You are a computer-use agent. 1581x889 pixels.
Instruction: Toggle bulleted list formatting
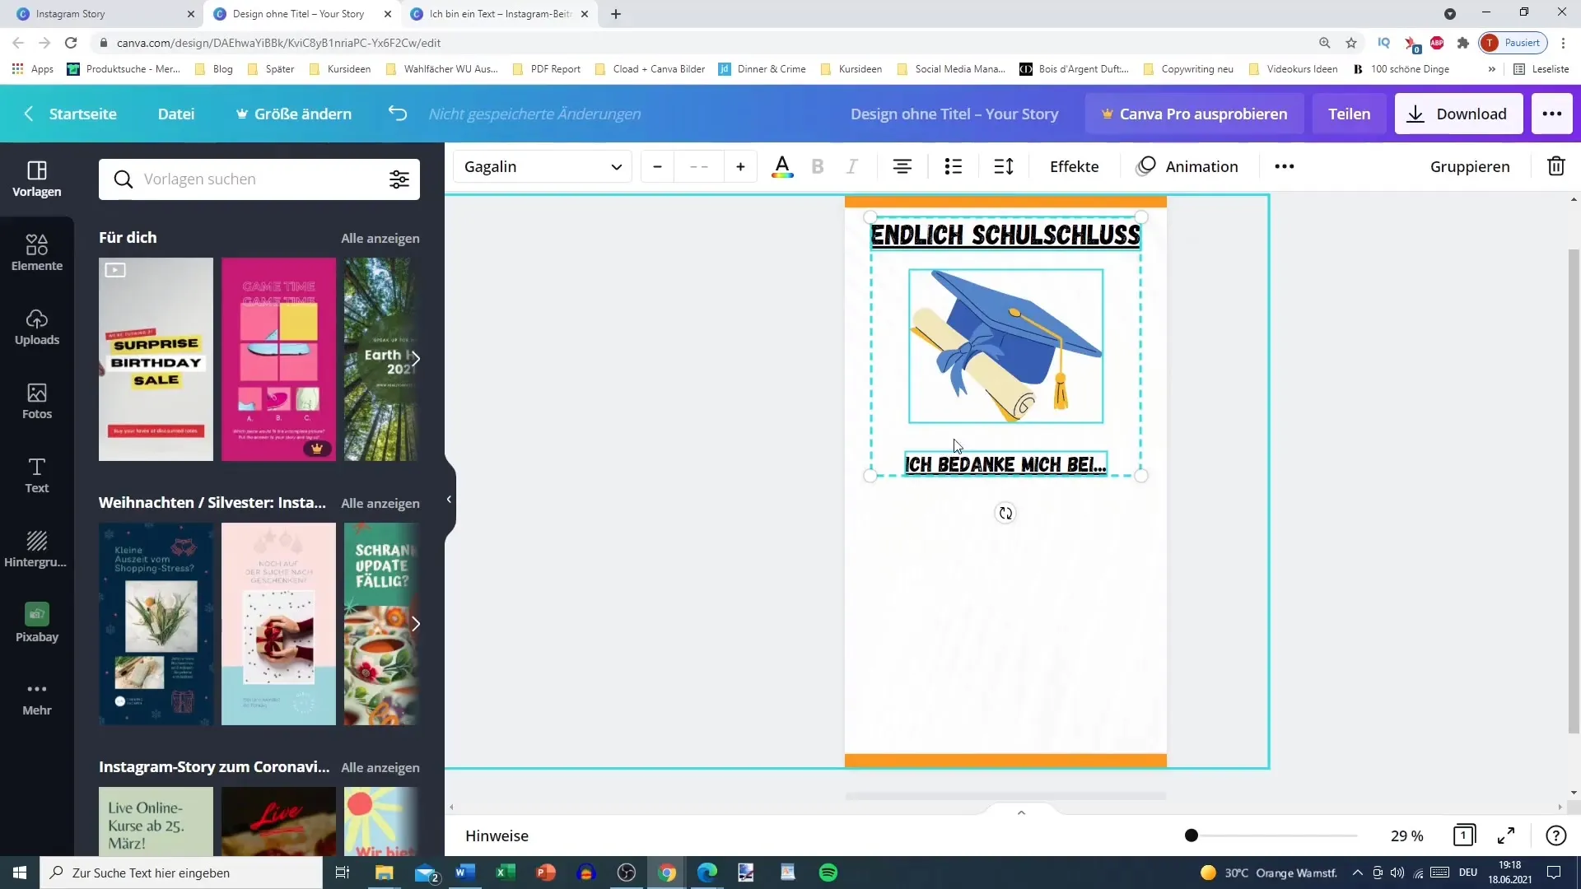[x=954, y=166]
